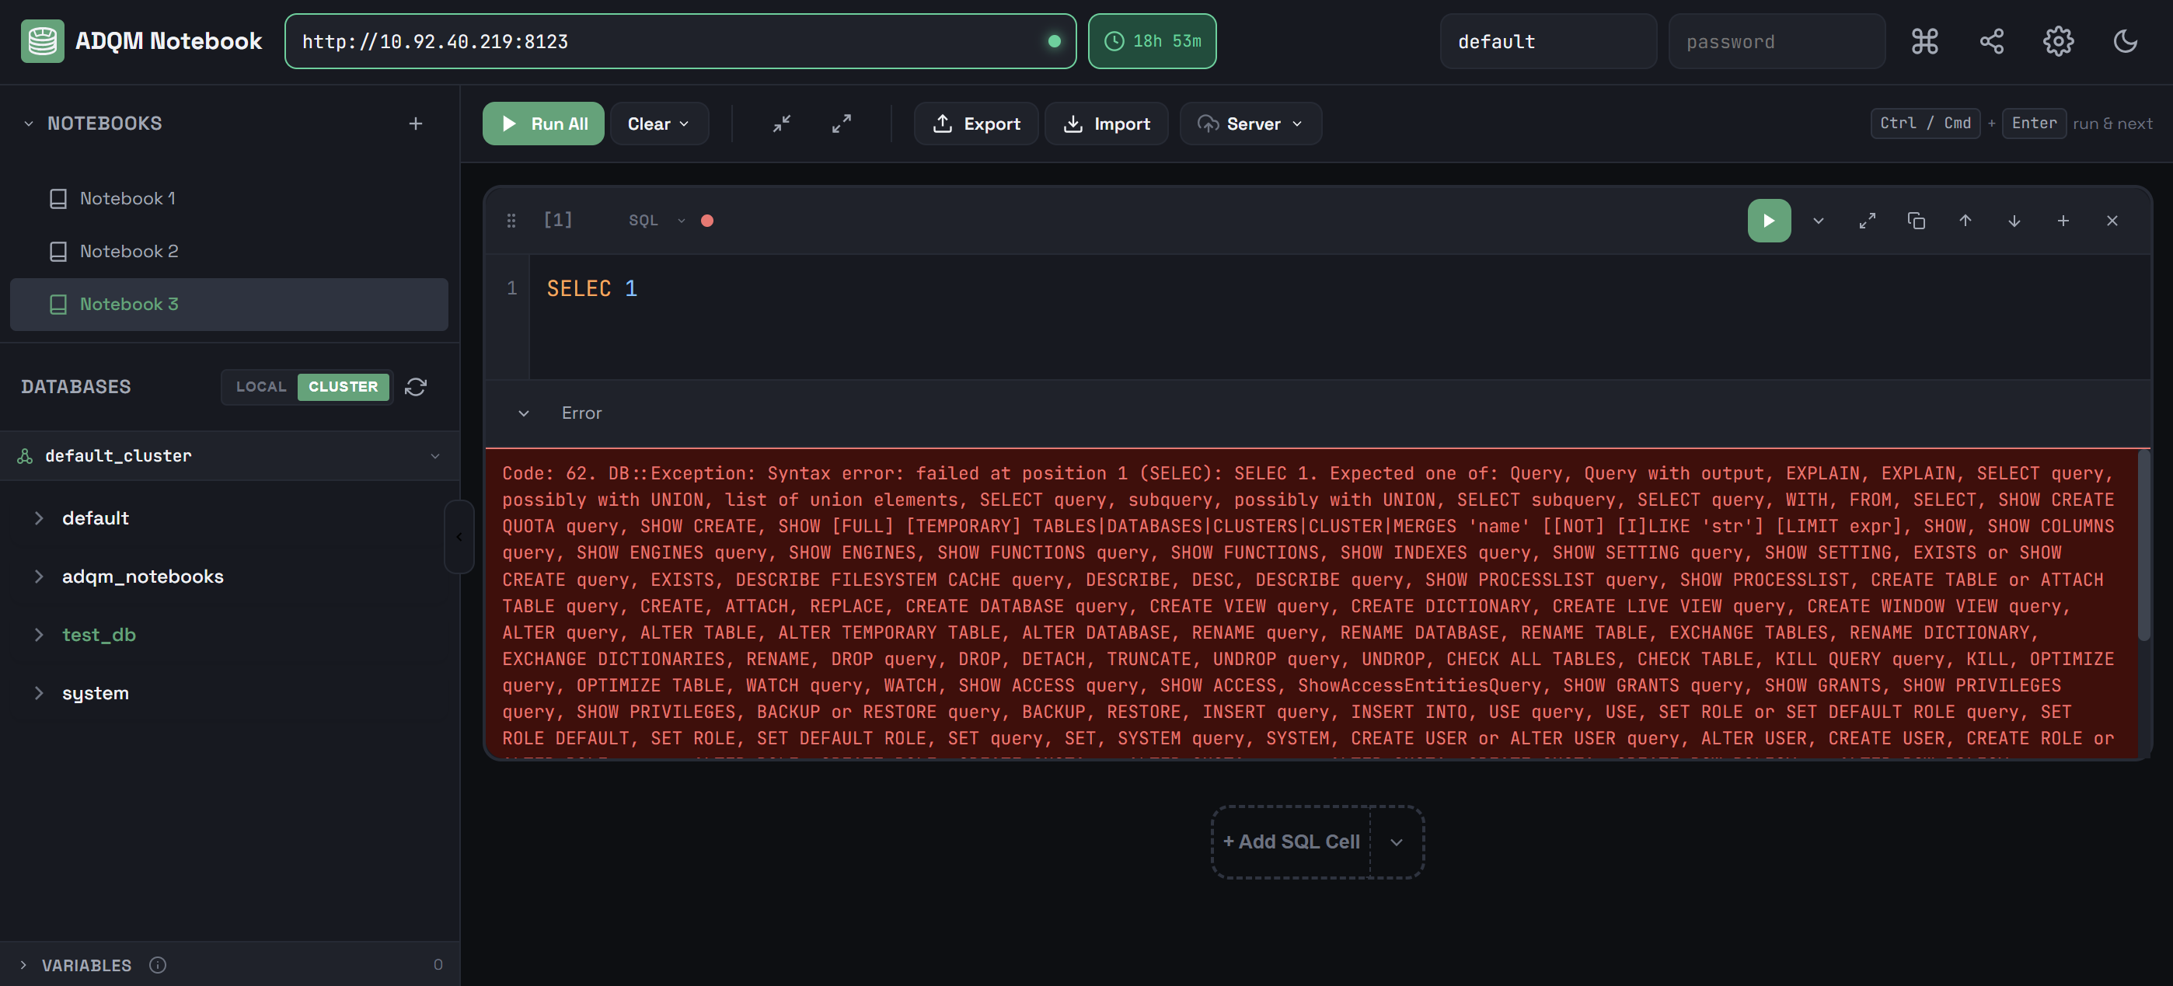Duplicate the SQL cell
Image resolution: width=2173 pixels, height=986 pixels.
1916,220
